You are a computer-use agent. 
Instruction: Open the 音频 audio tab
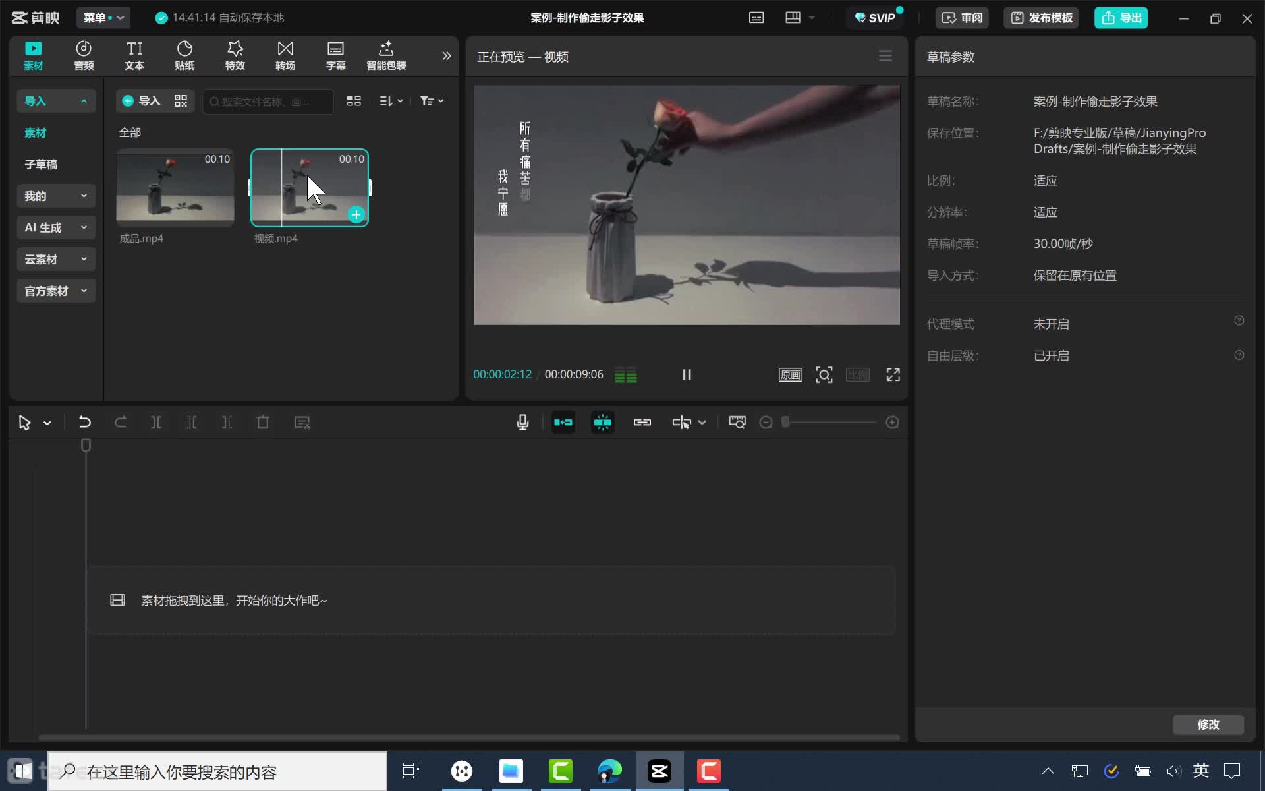[84, 55]
